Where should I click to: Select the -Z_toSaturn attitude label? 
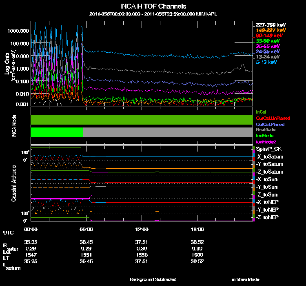270,172
